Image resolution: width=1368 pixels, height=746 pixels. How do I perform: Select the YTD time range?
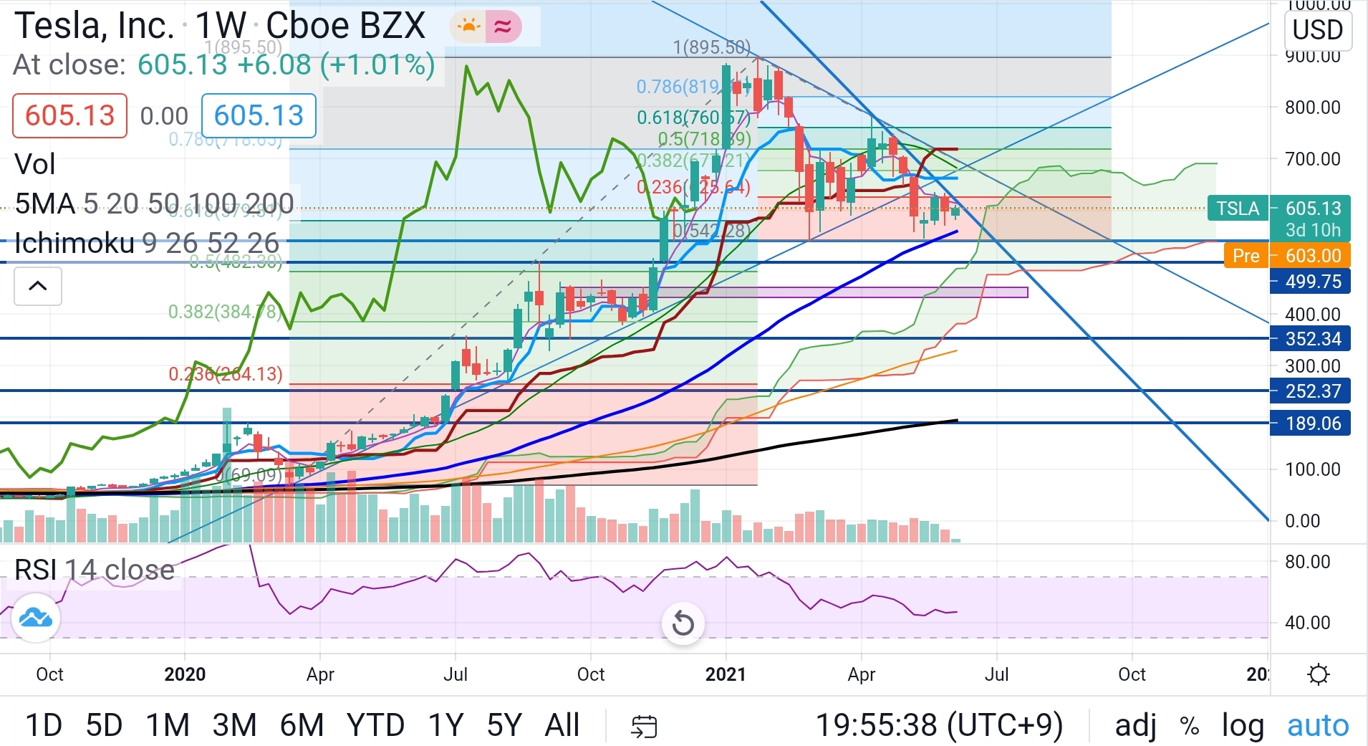click(375, 725)
